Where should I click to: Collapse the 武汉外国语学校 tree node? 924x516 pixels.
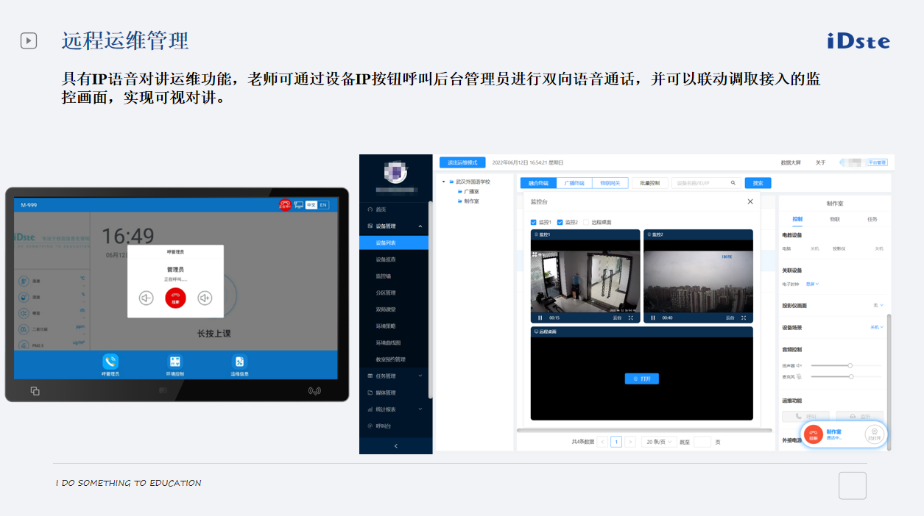tap(443, 182)
